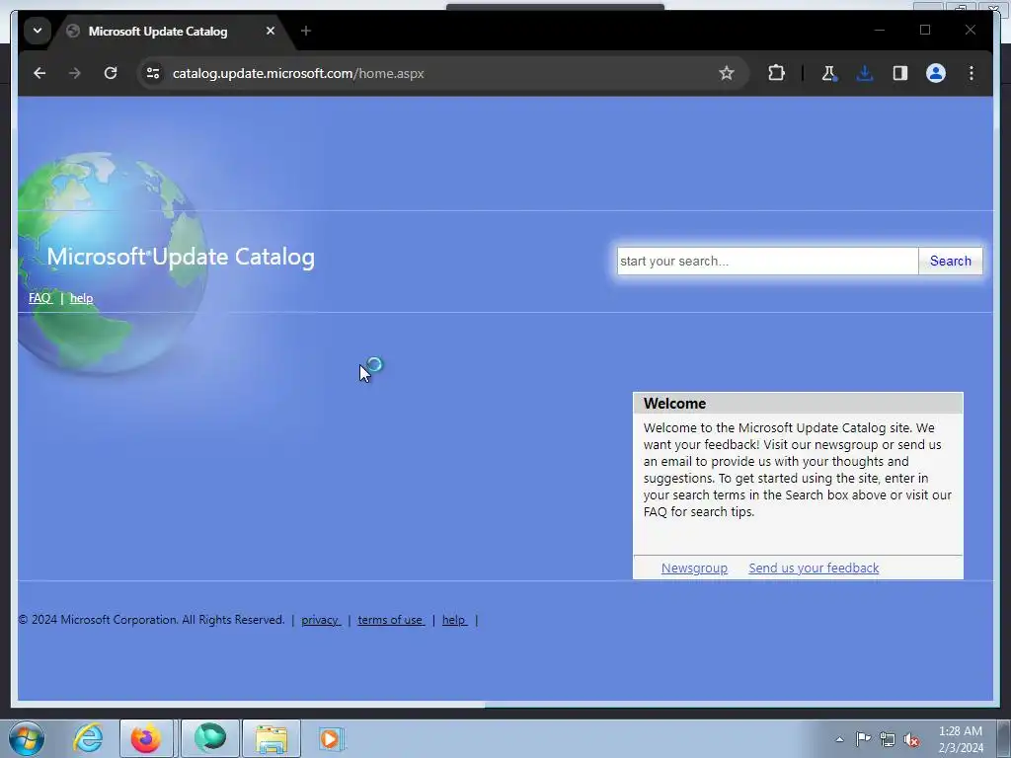Click the network tray icon
Viewport: 1011px width, 758px height.
click(888, 739)
